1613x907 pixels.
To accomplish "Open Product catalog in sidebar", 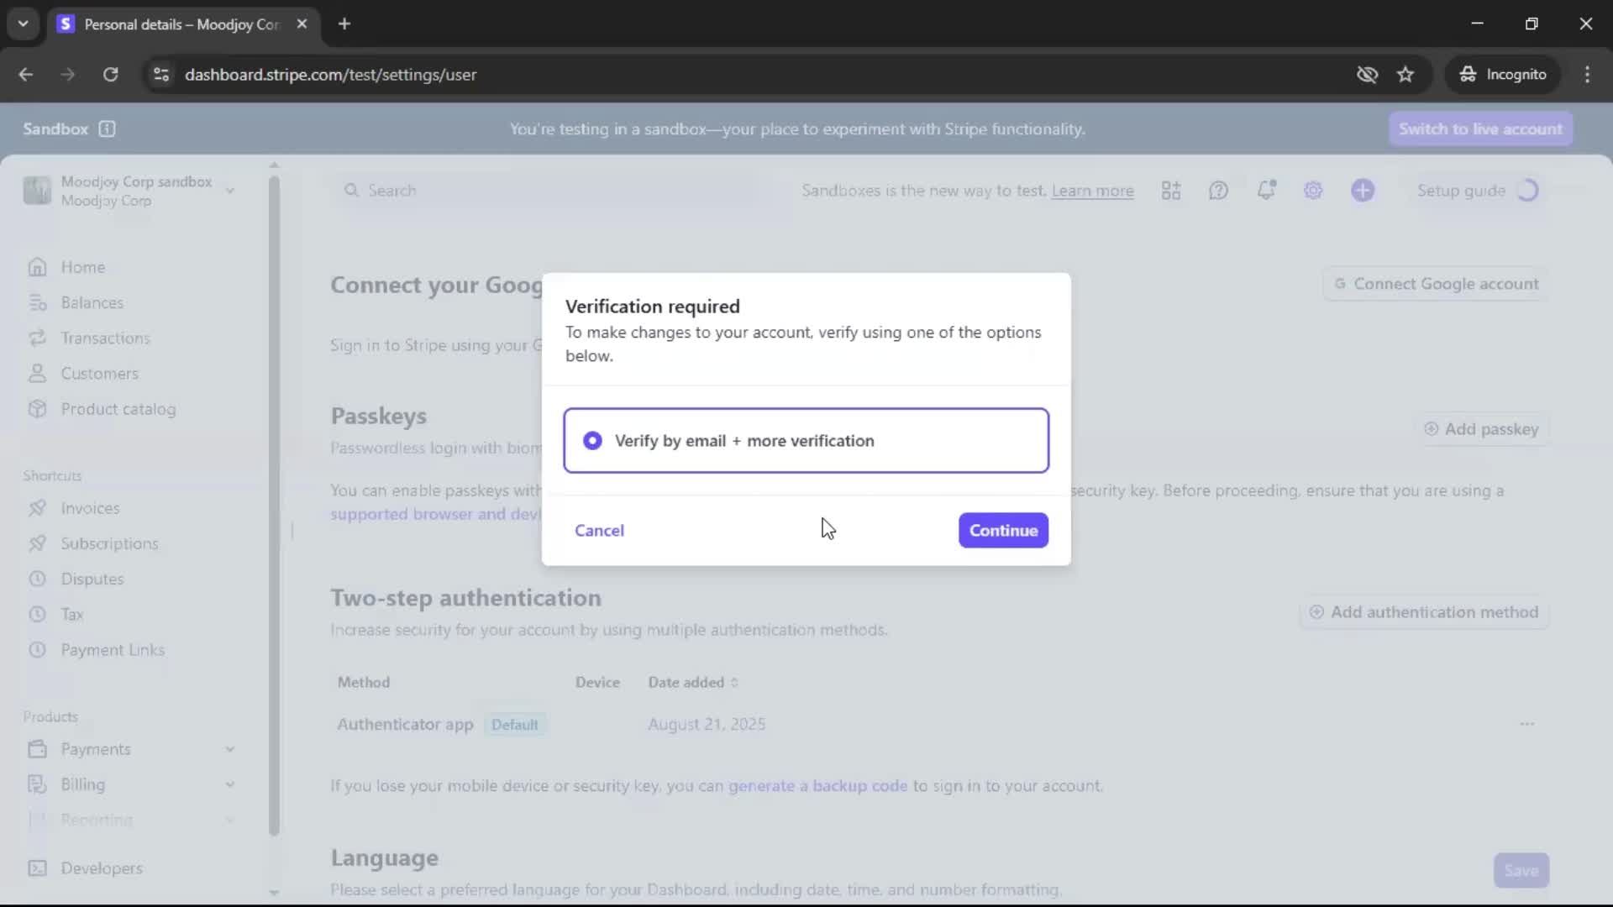I will pyautogui.click(x=118, y=409).
